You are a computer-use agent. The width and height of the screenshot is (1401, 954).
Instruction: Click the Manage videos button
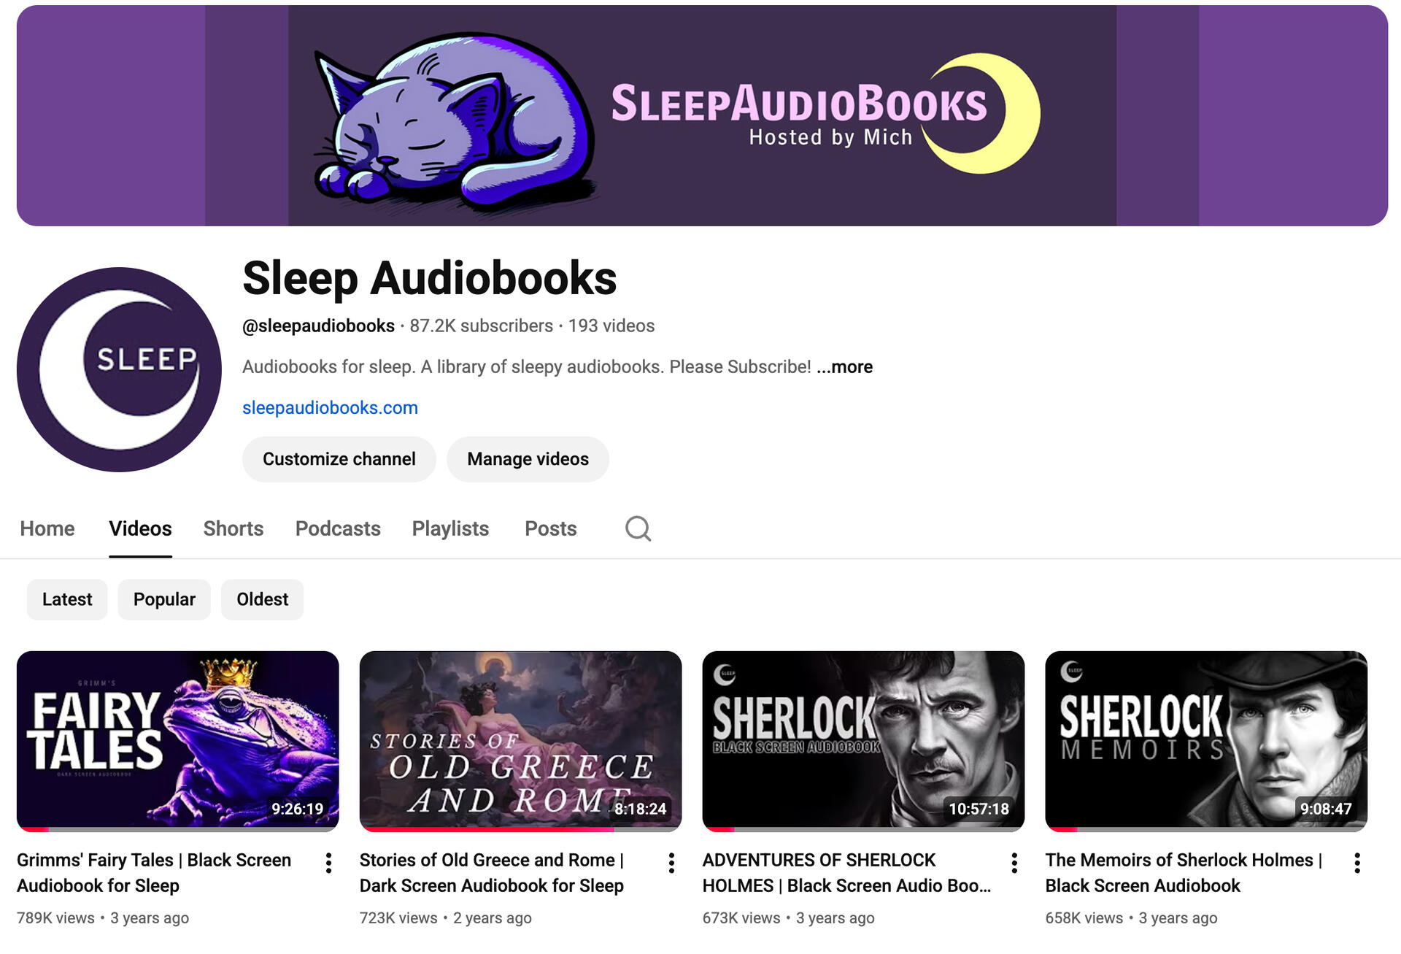pos(528,459)
